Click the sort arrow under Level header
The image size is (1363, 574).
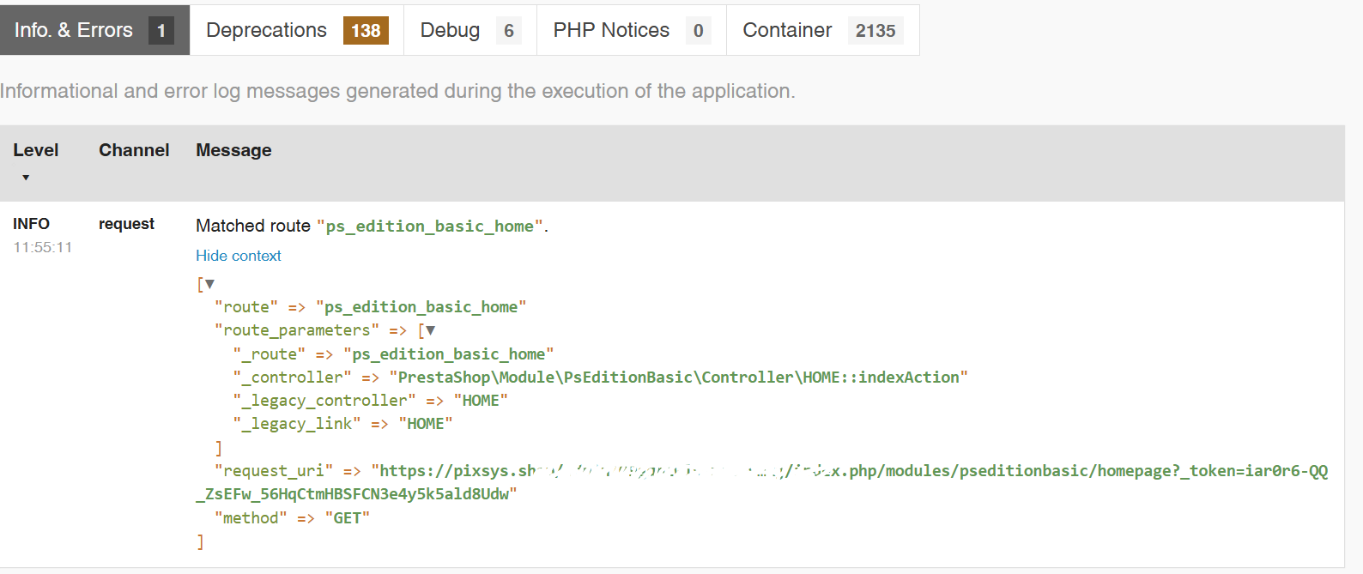pos(26,178)
